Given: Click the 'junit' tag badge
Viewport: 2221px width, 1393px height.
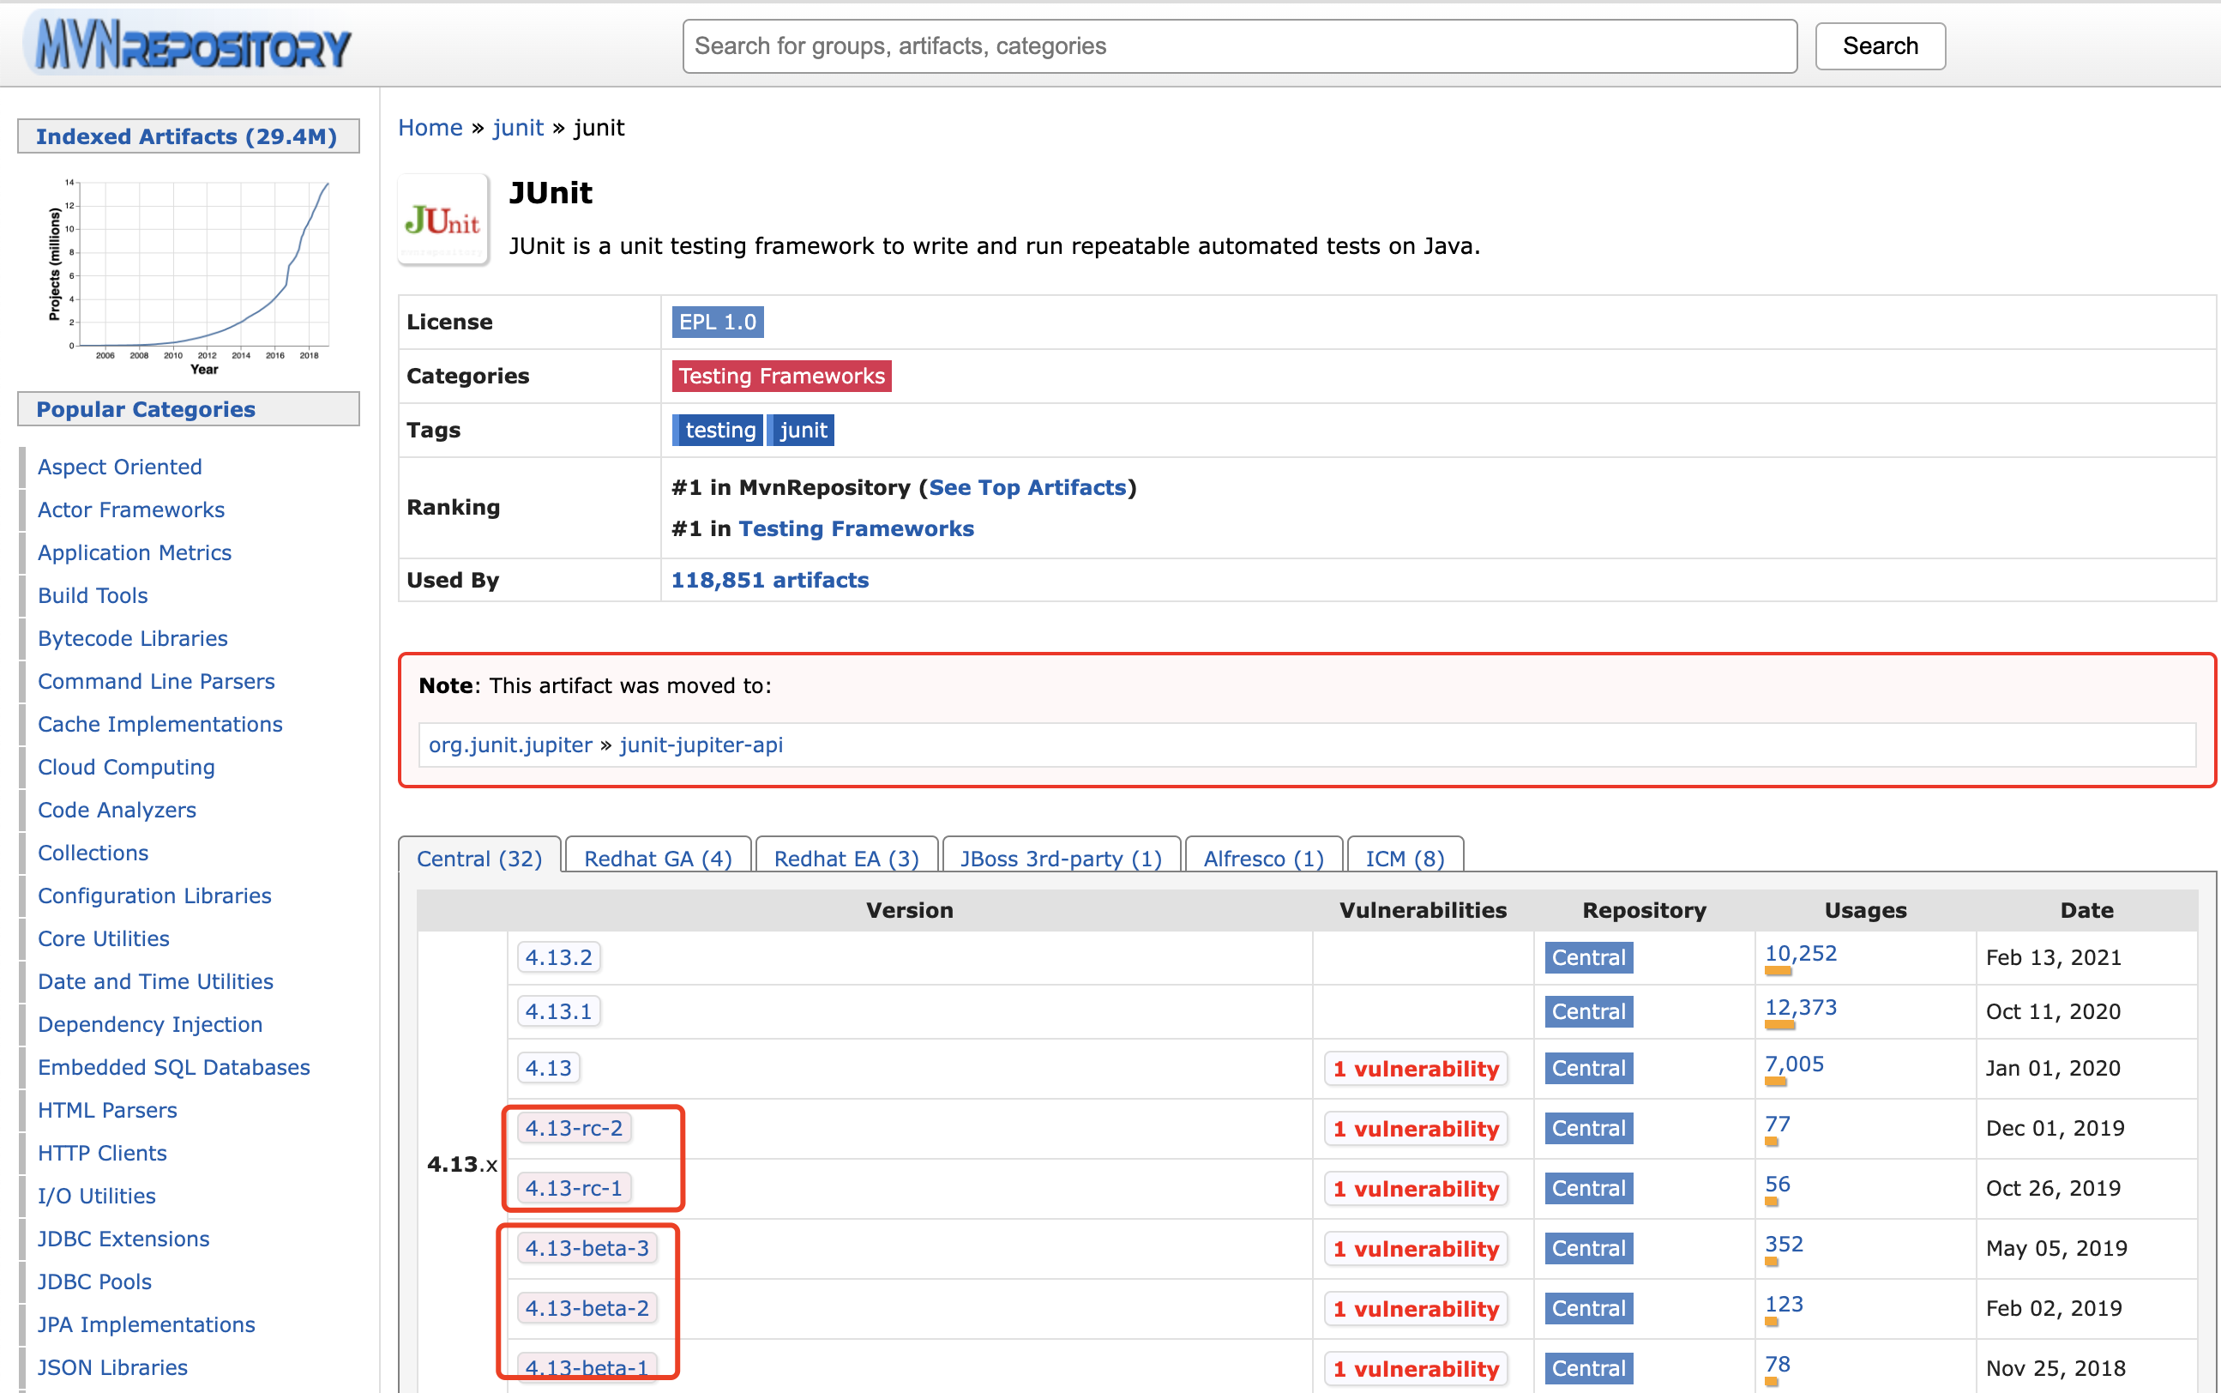Looking at the screenshot, I should (802, 431).
